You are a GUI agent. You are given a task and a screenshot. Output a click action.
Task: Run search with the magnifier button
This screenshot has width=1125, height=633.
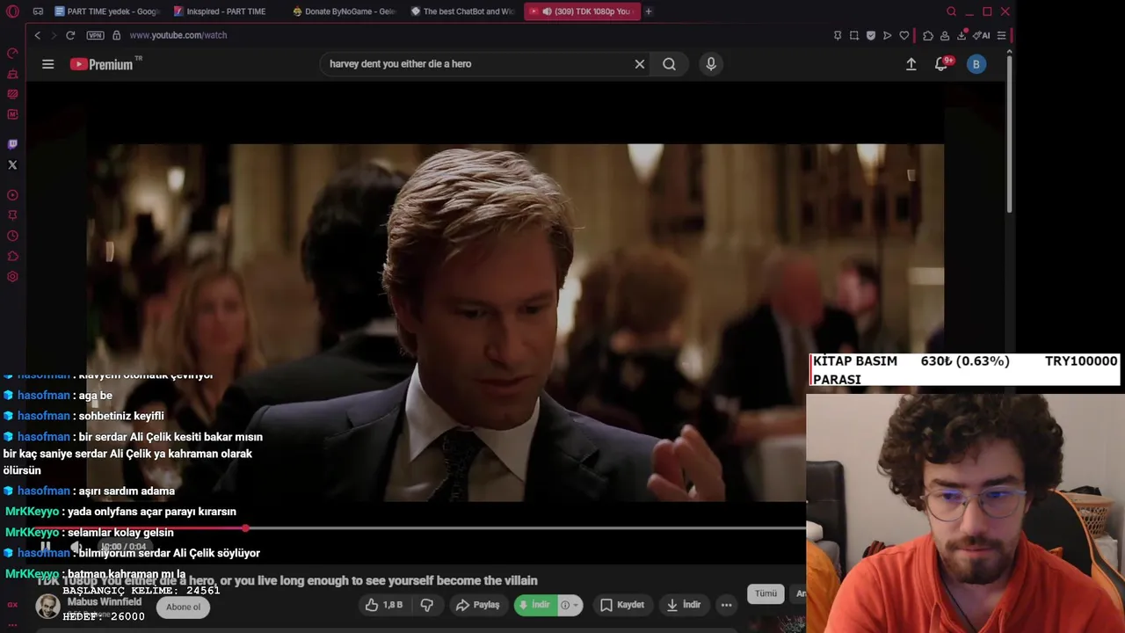[x=669, y=64]
